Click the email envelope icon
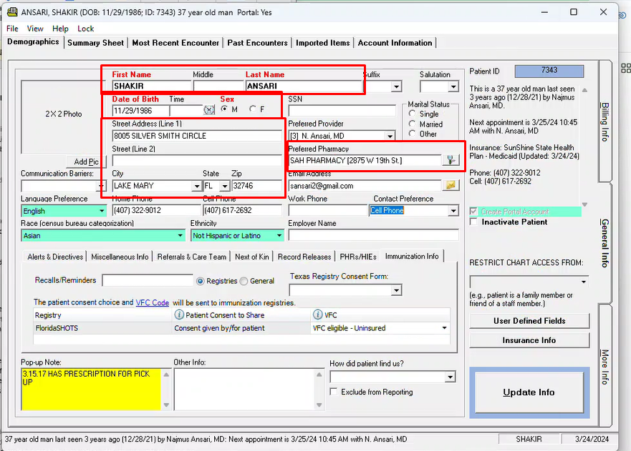 451,185
